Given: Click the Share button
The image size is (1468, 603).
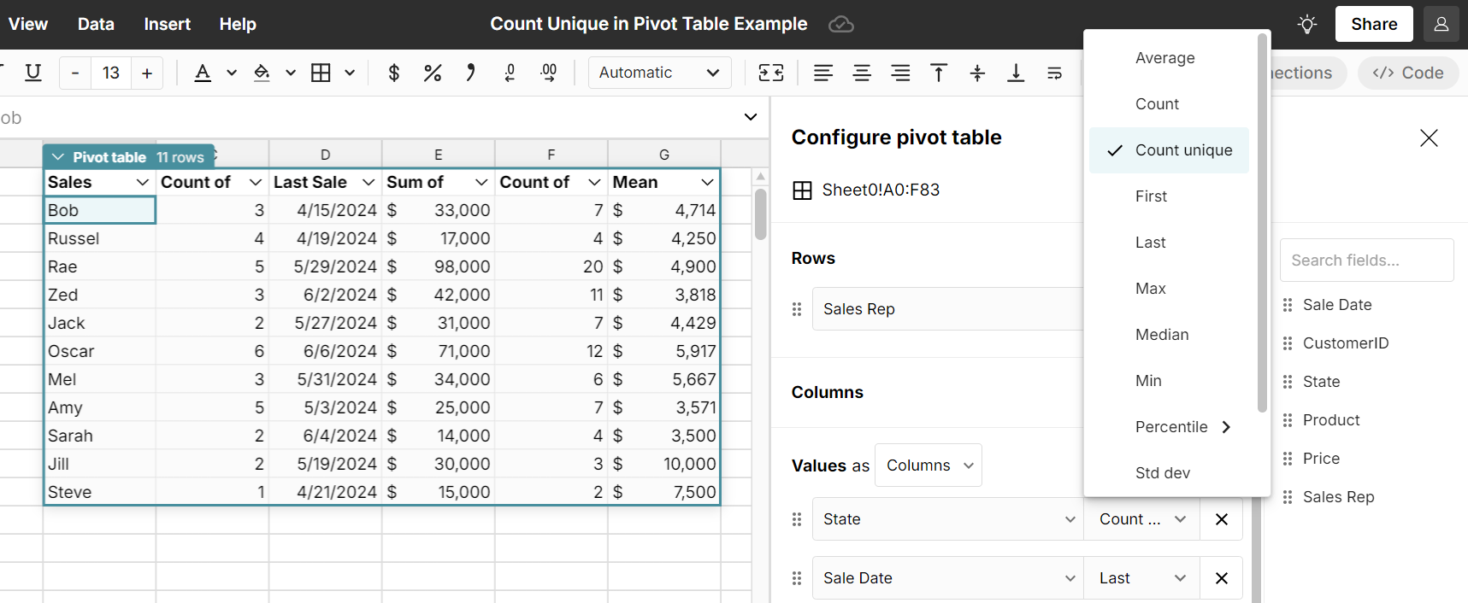Looking at the screenshot, I should coord(1373,24).
